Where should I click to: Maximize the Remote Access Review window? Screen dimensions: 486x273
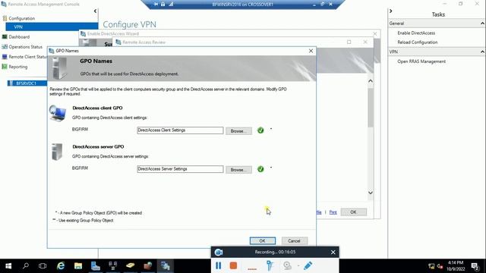tap(349, 42)
